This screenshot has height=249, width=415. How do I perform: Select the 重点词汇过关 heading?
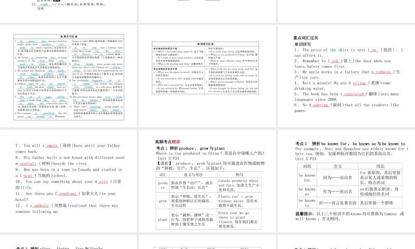tap(306, 38)
